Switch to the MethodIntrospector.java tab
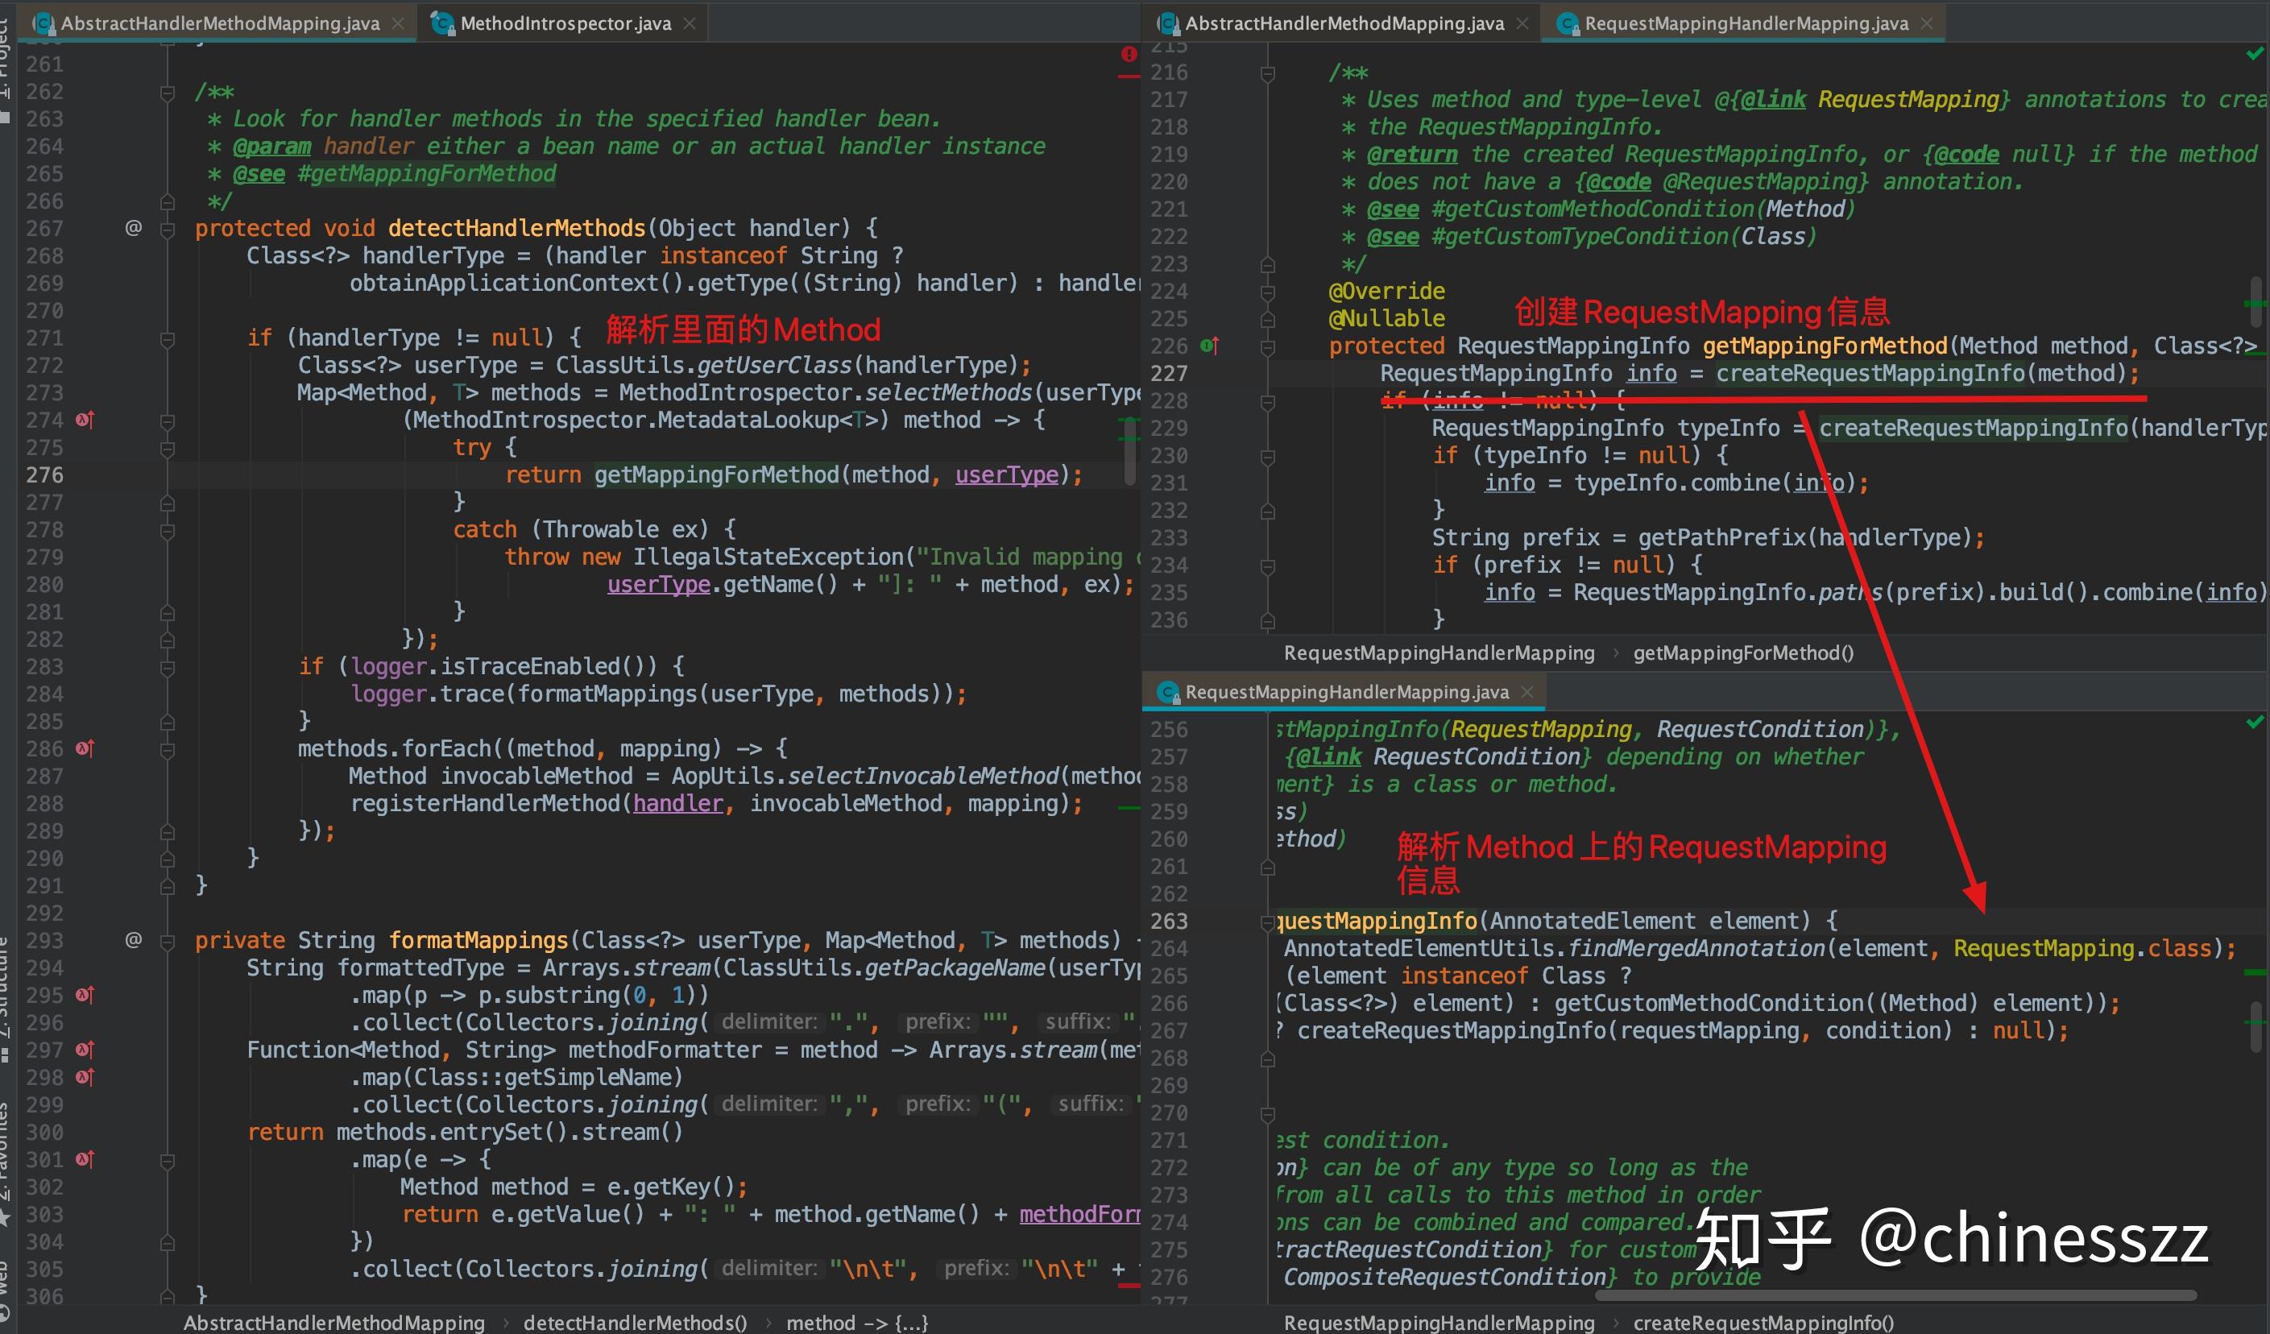Image resolution: width=2270 pixels, height=1334 pixels. (x=565, y=23)
